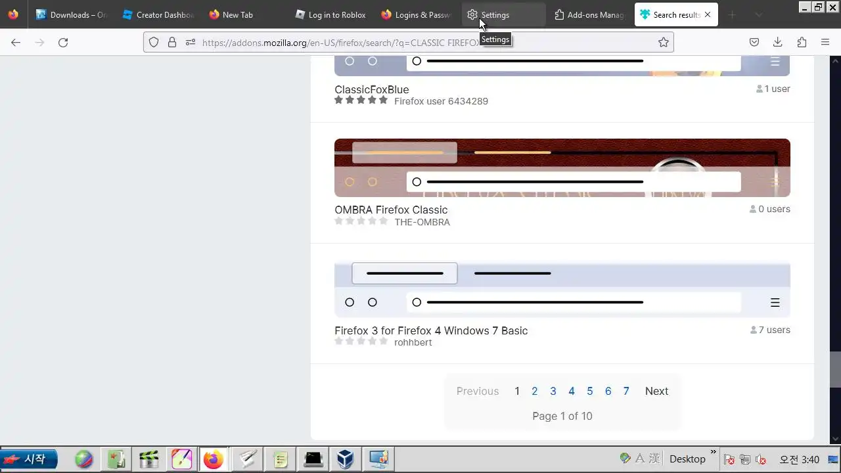Click the ClassicFoxBlue preview image
The image size is (841, 473).
pyautogui.click(x=562, y=66)
